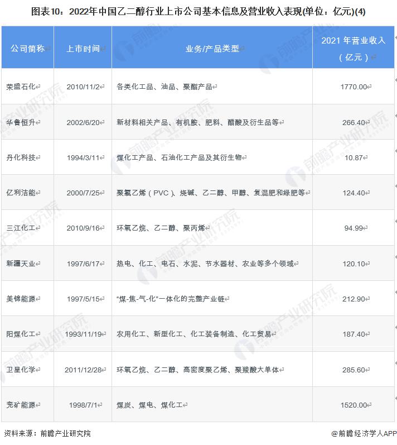Click the 兖矿能源 revenue value 1520.00

pyautogui.click(x=354, y=405)
